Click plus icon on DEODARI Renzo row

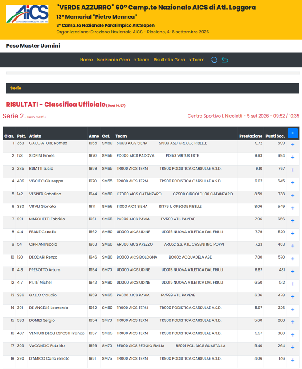[293, 259]
